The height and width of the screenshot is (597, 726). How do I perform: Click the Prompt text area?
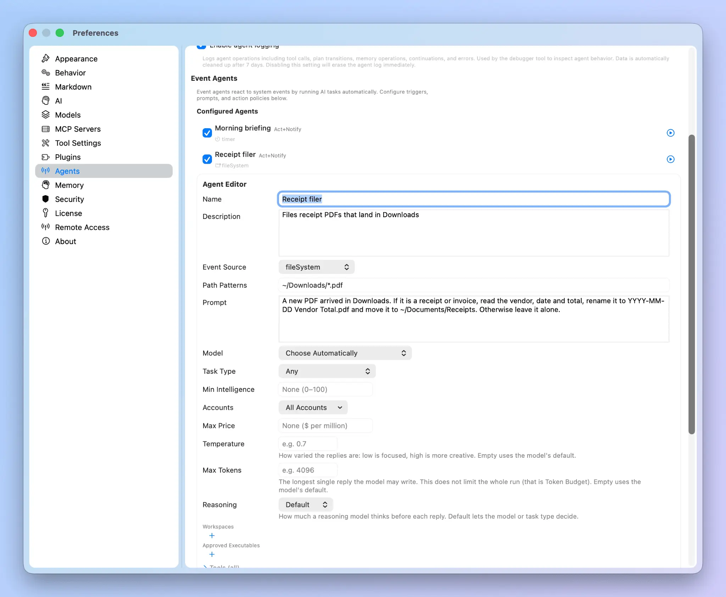pos(474,319)
